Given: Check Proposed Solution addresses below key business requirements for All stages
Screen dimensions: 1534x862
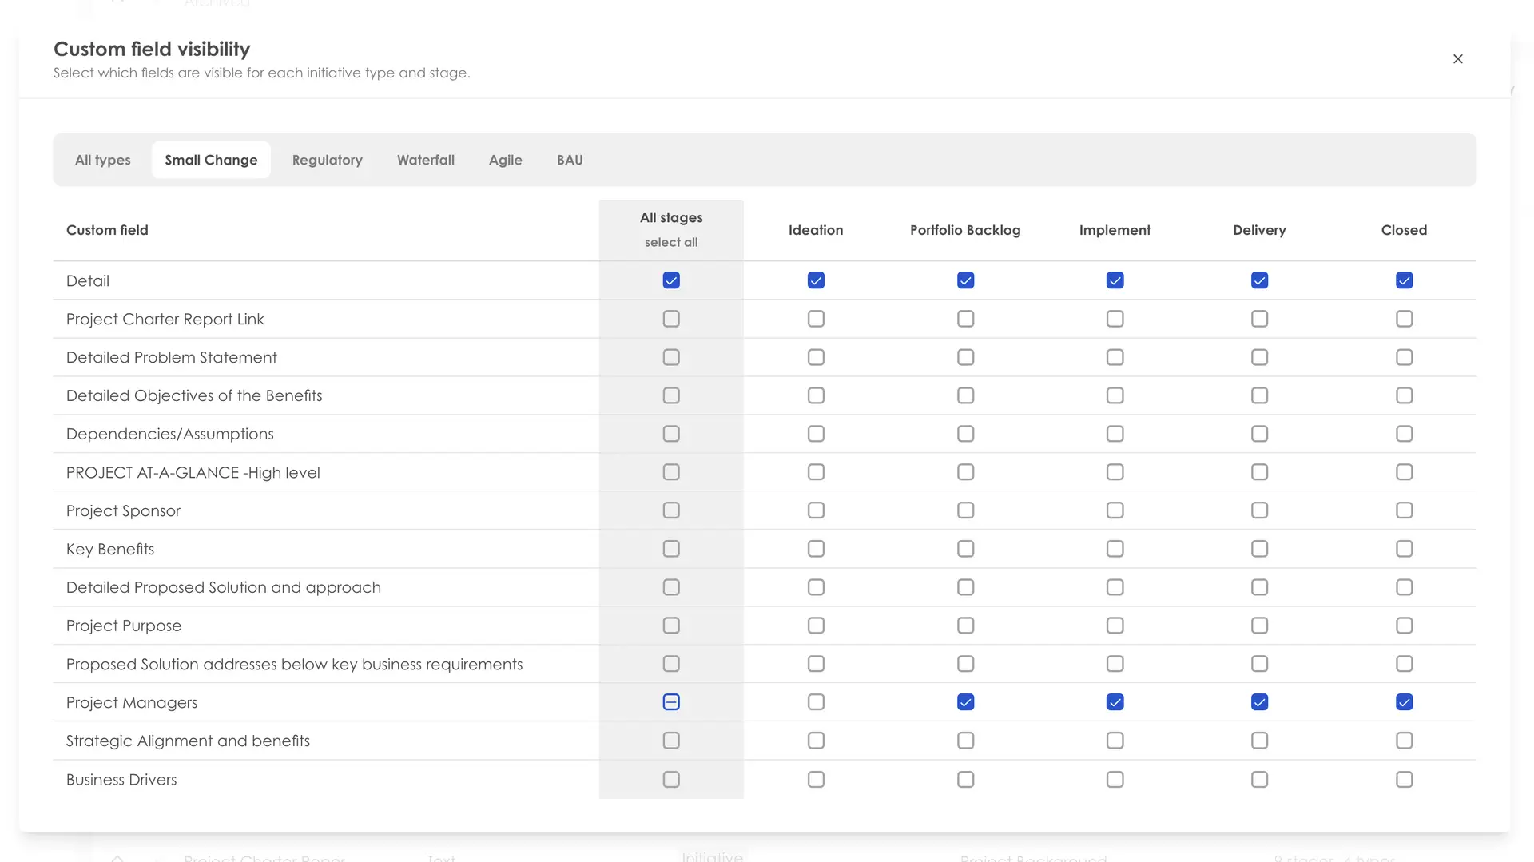Looking at the screenshot, I should tap(671, 664).
